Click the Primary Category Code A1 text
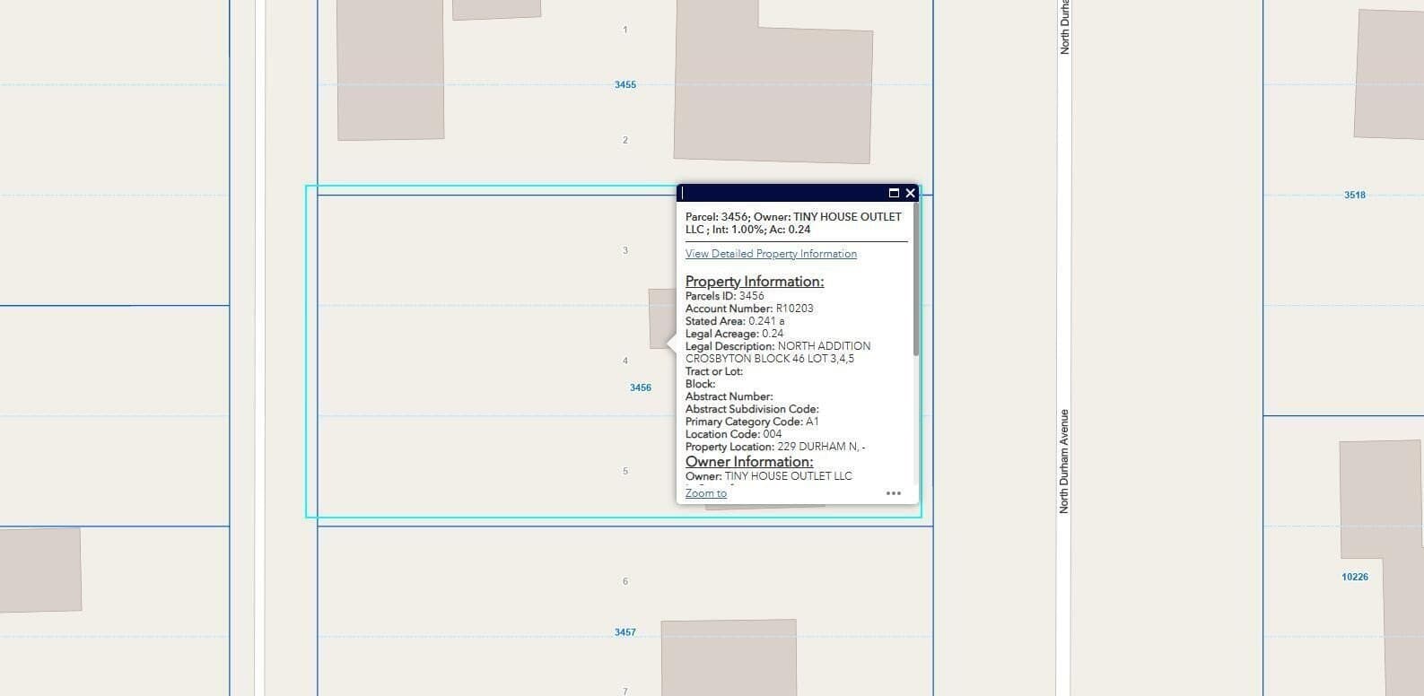1424x696 pixels. [752, 422]
